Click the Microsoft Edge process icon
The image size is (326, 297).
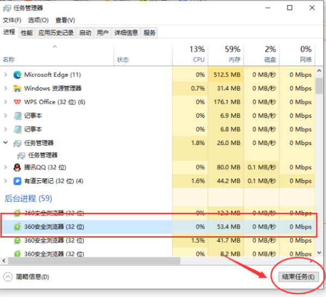17,75
